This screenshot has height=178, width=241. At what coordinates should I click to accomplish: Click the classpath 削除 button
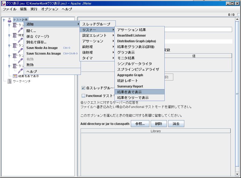[x=159, y=124]
